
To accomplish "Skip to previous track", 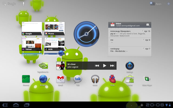I will pos(97,66).
